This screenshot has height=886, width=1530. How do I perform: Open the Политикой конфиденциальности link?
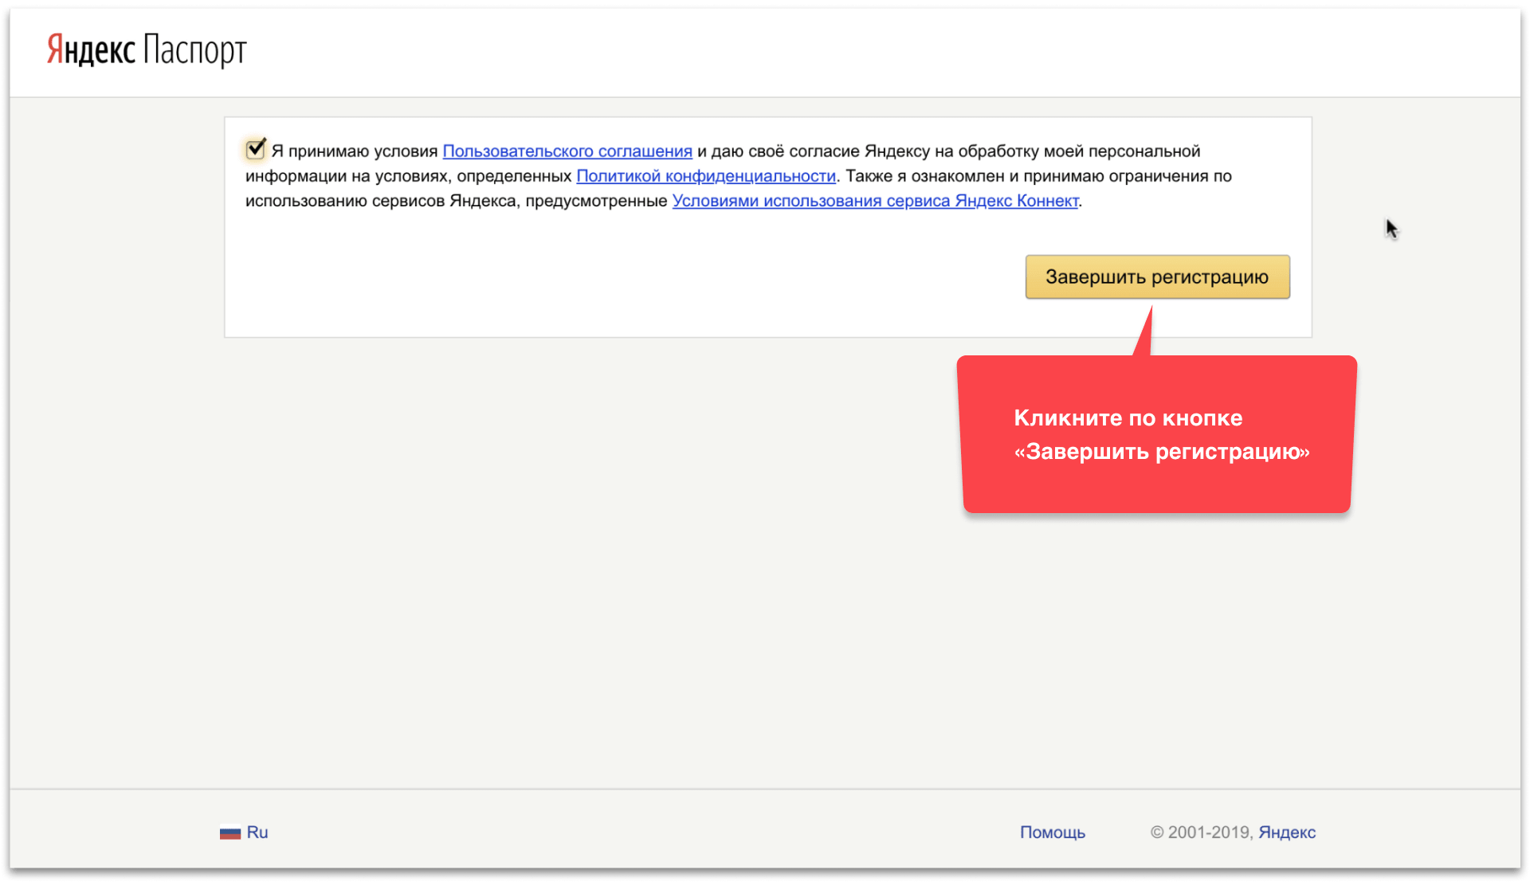tap(705, 176)
